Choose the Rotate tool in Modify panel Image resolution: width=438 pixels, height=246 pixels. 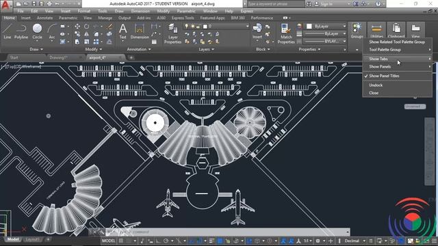pos(87,26)
